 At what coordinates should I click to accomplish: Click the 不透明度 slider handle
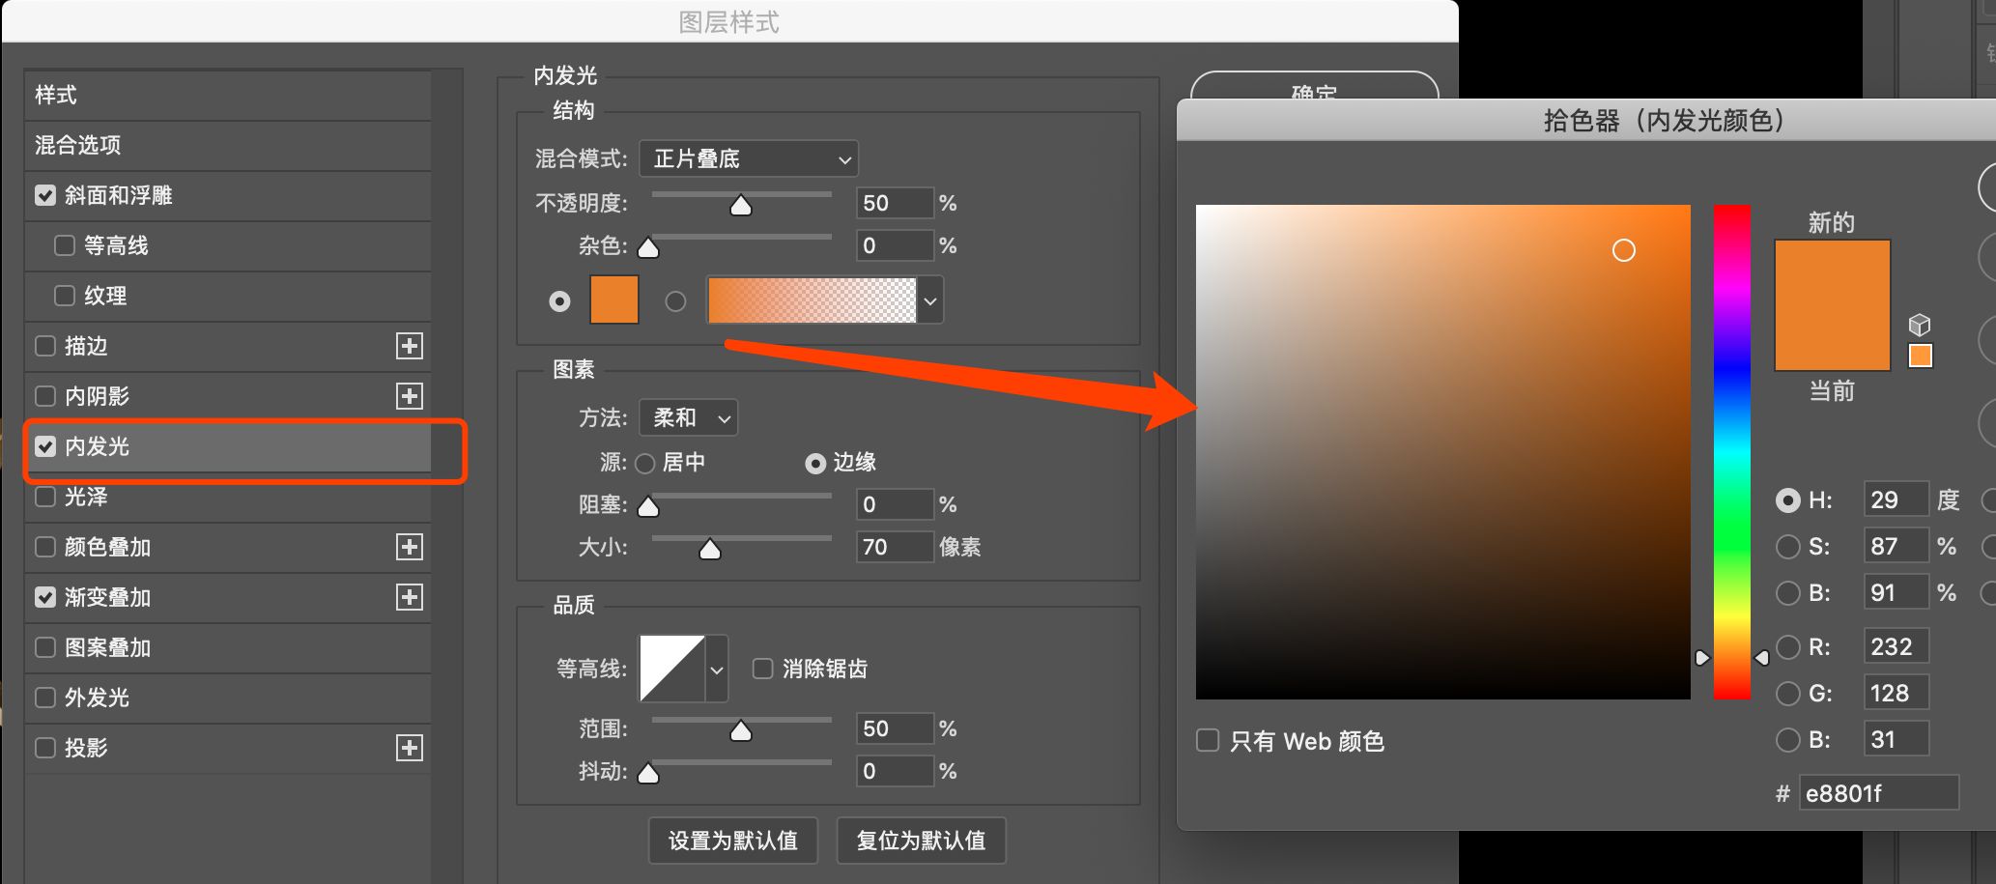(741, 206)
